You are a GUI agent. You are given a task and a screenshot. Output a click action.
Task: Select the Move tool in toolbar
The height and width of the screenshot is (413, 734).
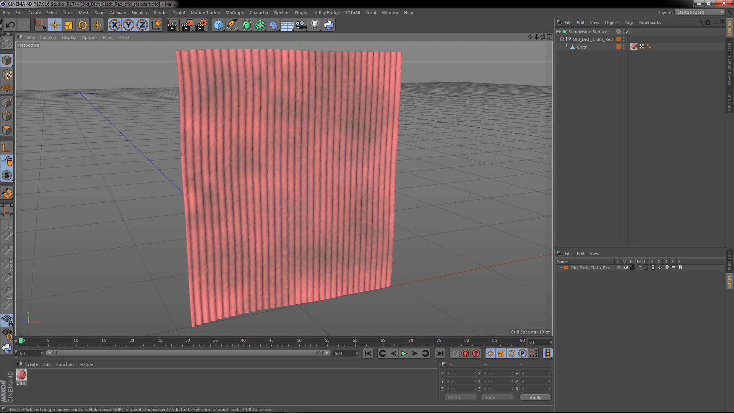tap(55, 25)
